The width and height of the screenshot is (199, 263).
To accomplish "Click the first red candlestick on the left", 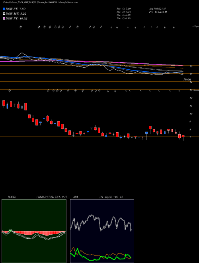I will tap(4, 103).
